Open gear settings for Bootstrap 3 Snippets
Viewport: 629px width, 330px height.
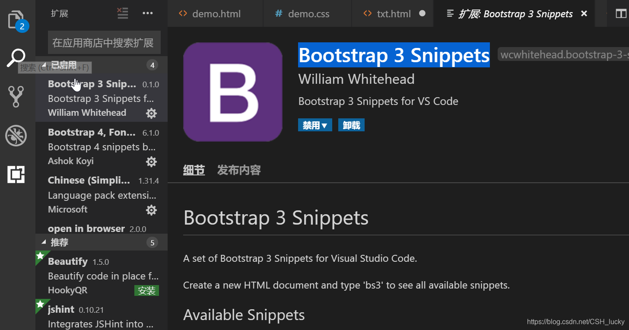point(151,113)
